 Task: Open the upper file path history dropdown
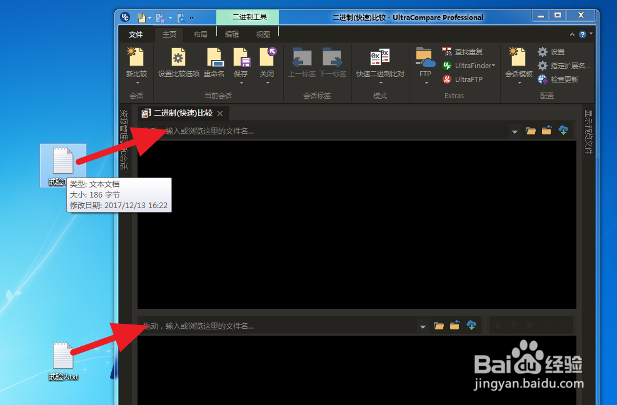(x=514, y=131)
